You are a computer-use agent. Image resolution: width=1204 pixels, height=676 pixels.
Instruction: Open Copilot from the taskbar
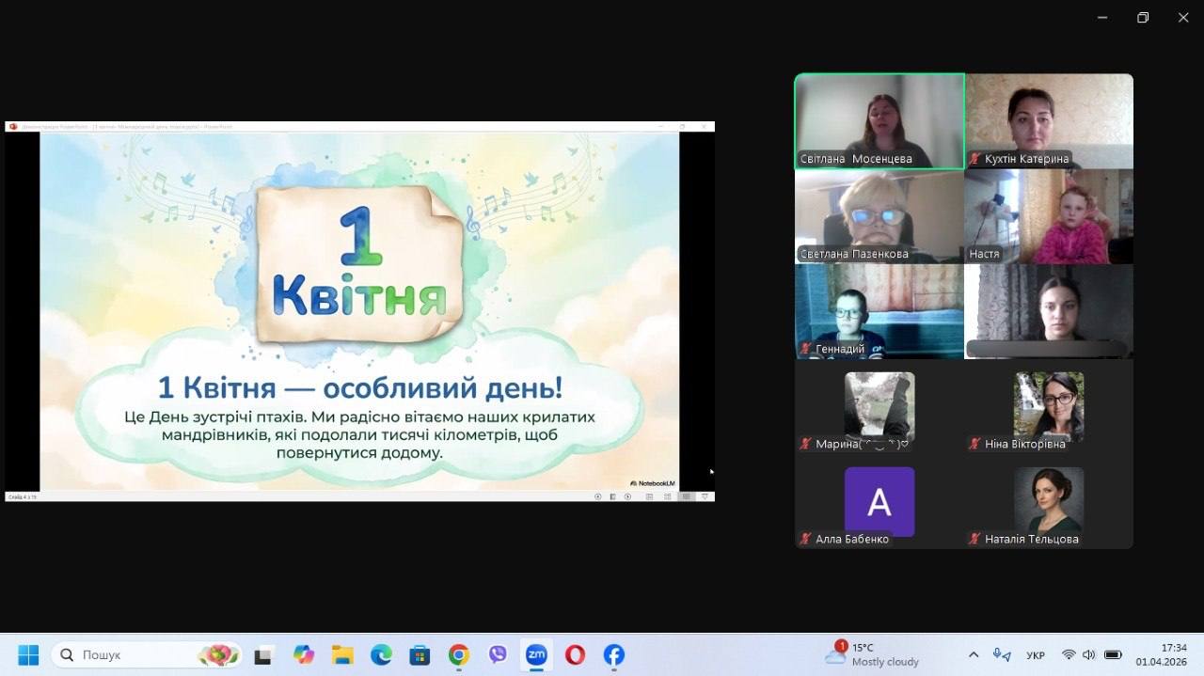[x=303, y=654]
